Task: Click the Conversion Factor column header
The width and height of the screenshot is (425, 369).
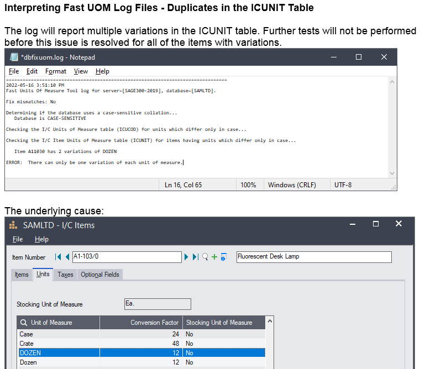Action: 141,323
